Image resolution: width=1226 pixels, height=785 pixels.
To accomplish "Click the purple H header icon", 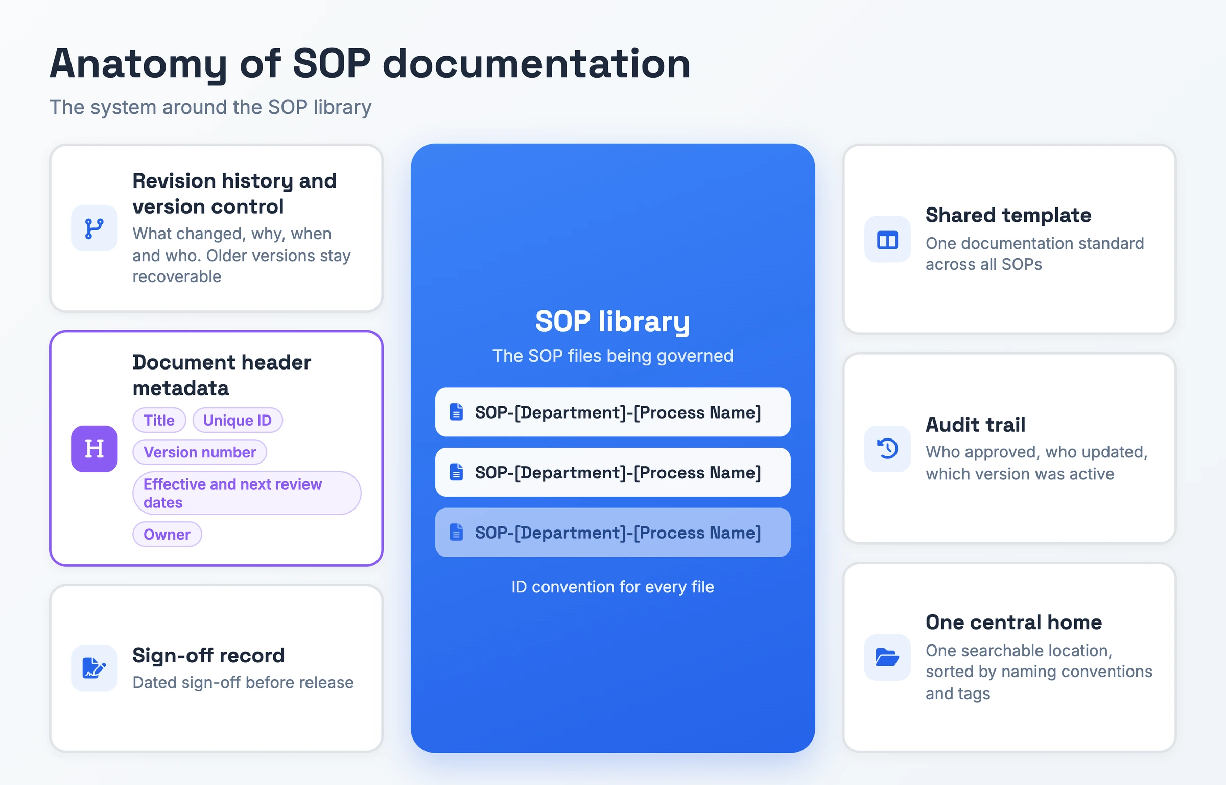I will click(x=95, y=449).
